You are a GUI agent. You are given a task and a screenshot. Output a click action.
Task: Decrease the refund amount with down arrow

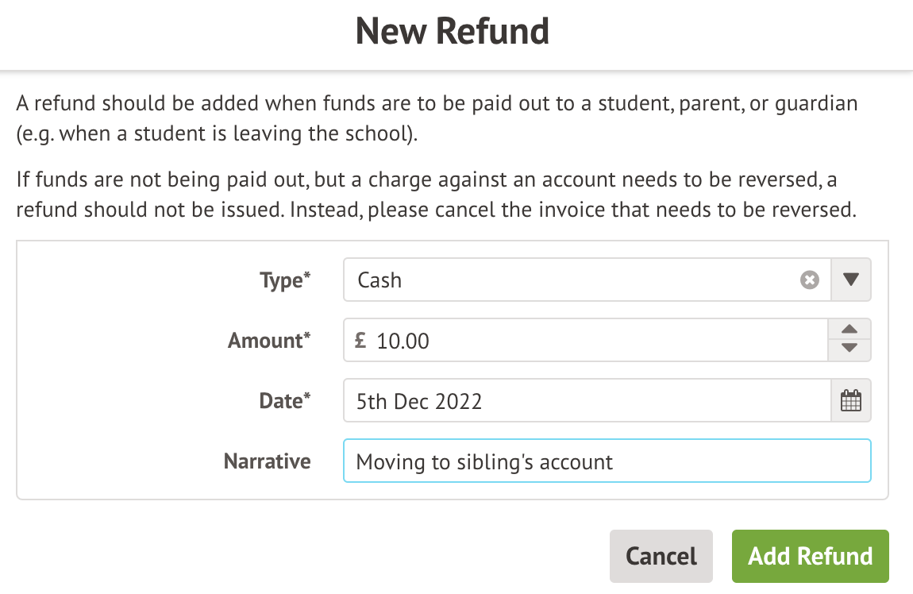click(849, 349)
